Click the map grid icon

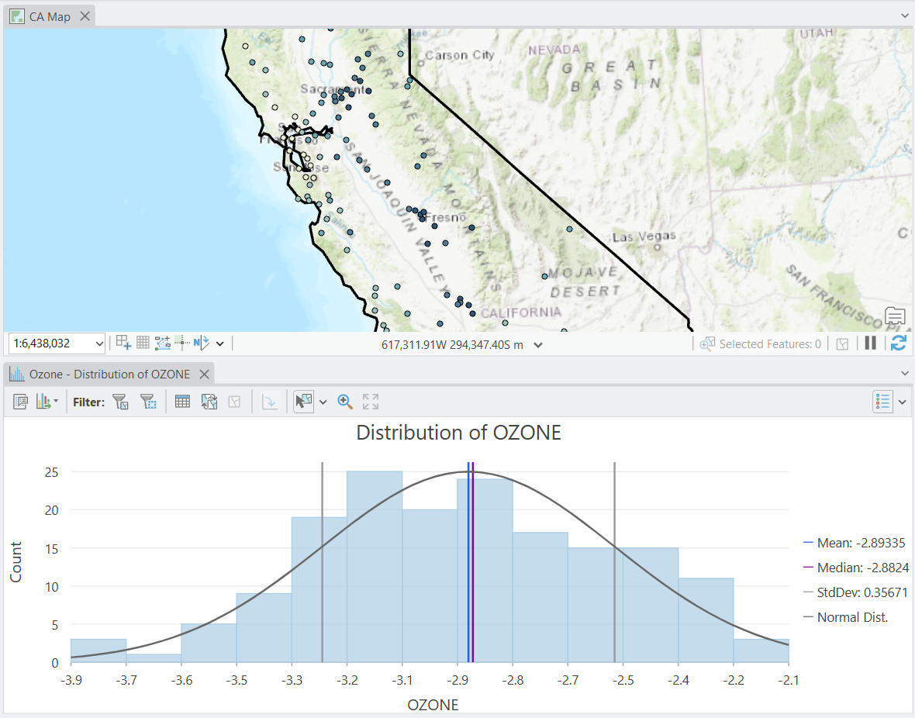pos(143,343)
